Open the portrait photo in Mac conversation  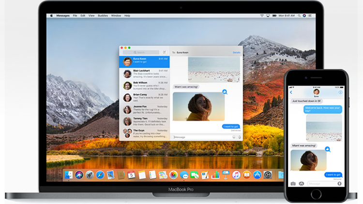[198, 106]
